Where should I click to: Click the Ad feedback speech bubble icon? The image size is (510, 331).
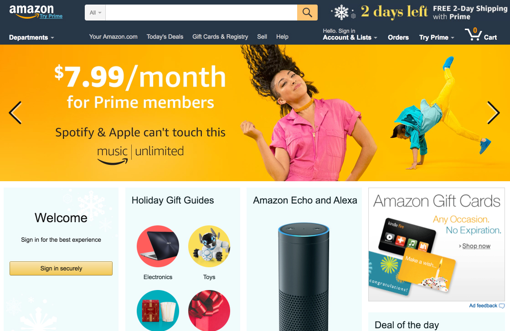pyautogui.click(x=502, y=306)
